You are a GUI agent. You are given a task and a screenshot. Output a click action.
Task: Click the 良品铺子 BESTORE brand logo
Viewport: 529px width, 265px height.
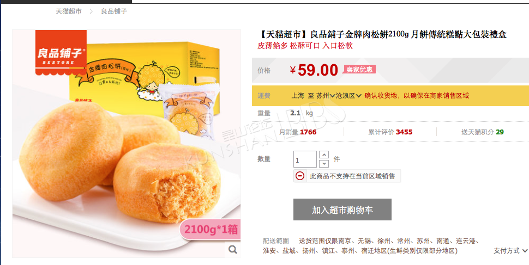pos(61,52)
